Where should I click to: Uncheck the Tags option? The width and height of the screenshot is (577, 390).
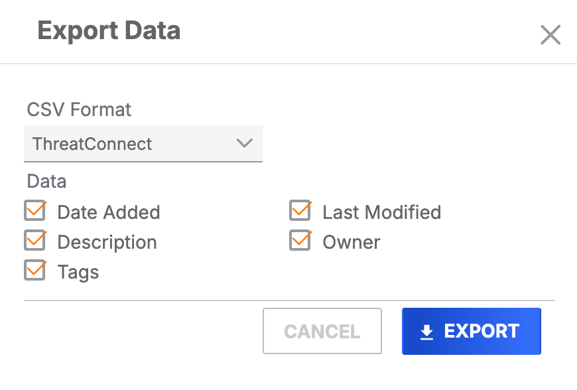click(x=34, y=270)
